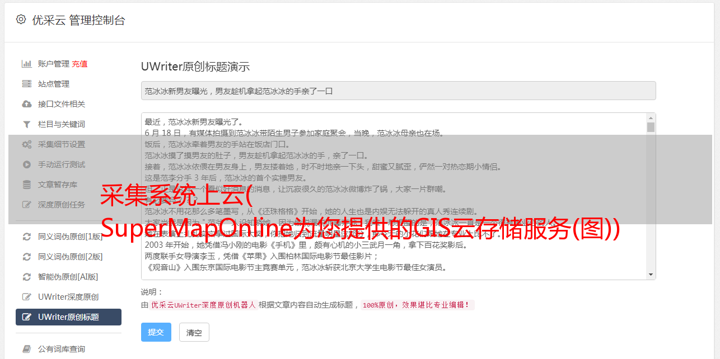Click the book icon for 公有词库查询
Screen dimensions: 720x359
click(26, 349)
